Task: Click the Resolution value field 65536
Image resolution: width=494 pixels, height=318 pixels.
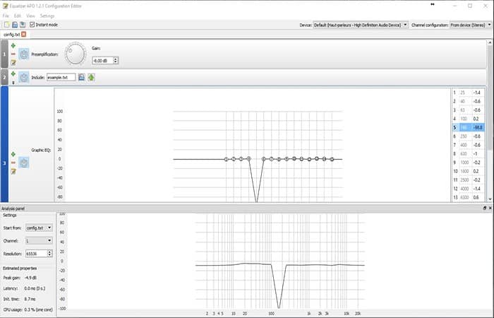Action: pyautogui.click(x=37, y=254)
